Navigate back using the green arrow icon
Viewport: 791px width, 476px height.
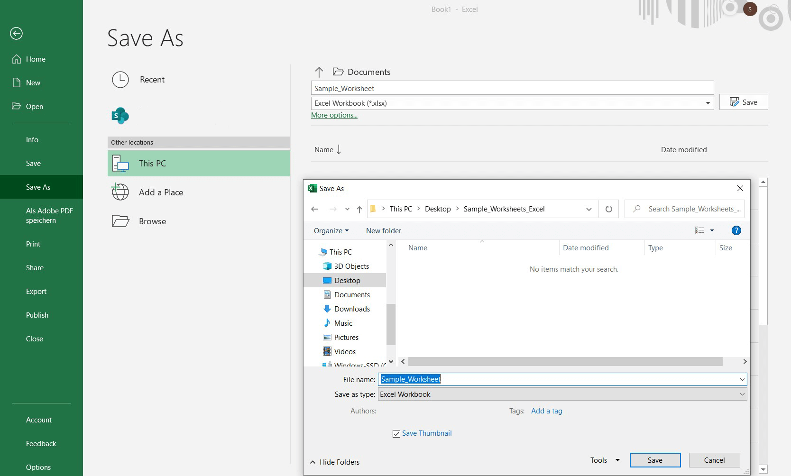pos(16,33)
